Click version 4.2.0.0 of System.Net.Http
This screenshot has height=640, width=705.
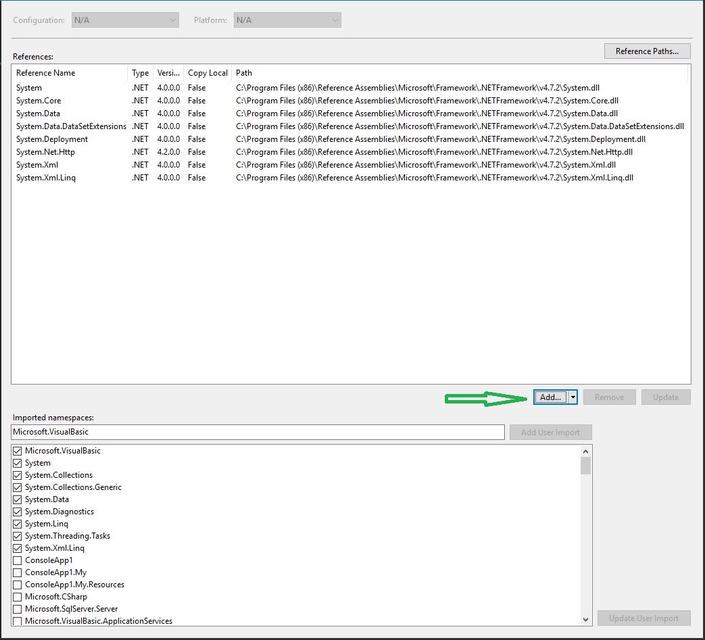click(168, 152)
